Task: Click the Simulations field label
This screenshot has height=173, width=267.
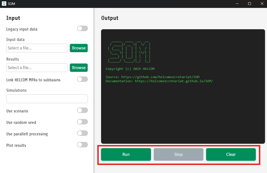Action: point(16,90)
